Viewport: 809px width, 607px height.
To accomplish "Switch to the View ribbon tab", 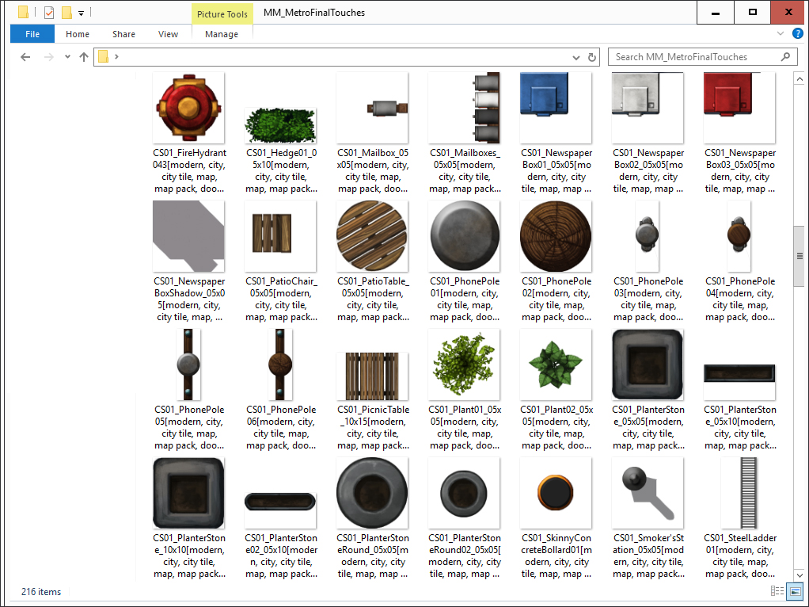I will click(168, 34).
